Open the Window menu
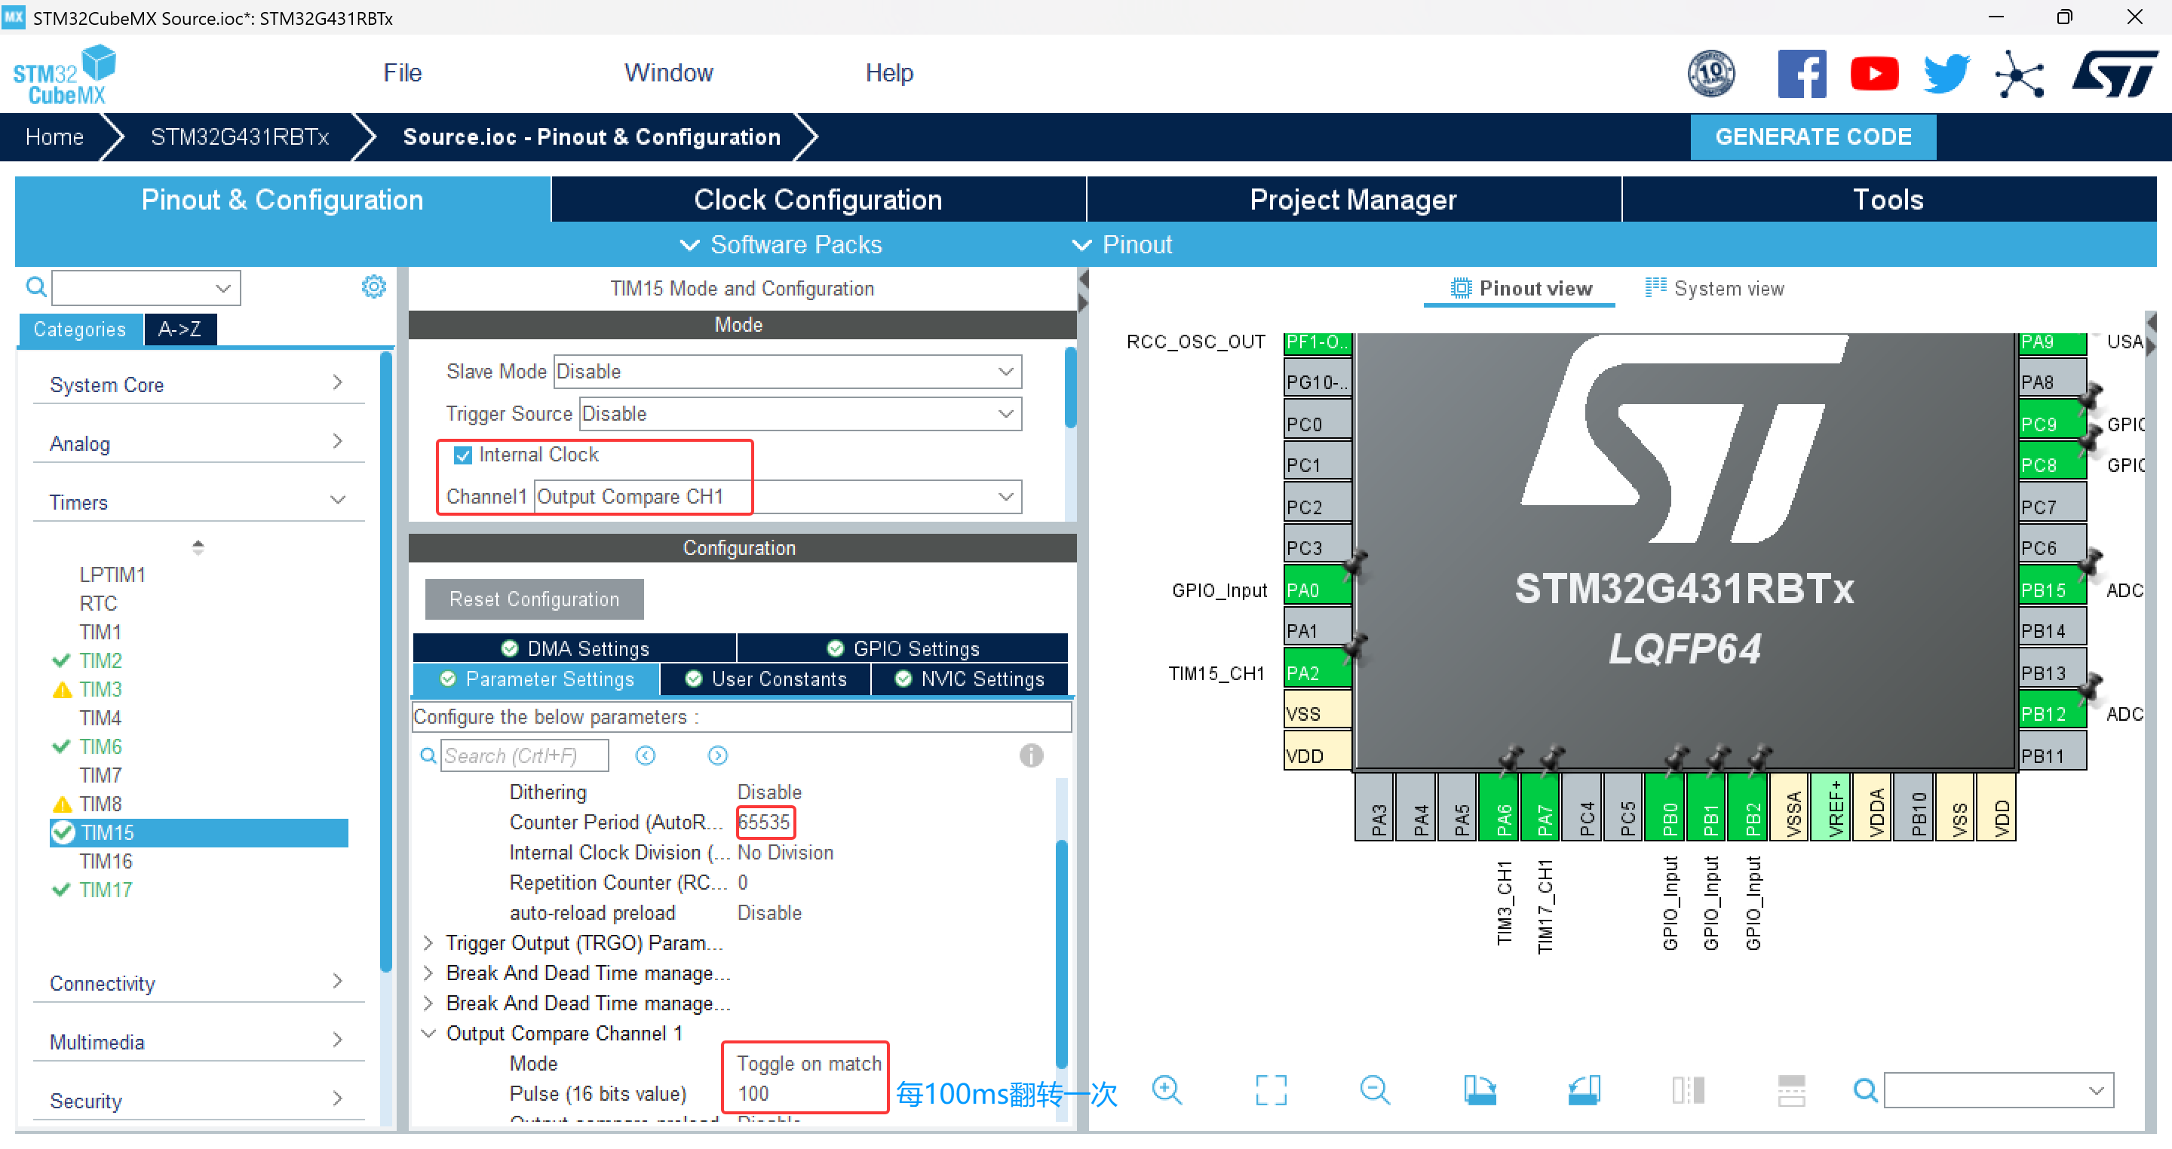The image size is (2172, 1149). click(669, 72)
